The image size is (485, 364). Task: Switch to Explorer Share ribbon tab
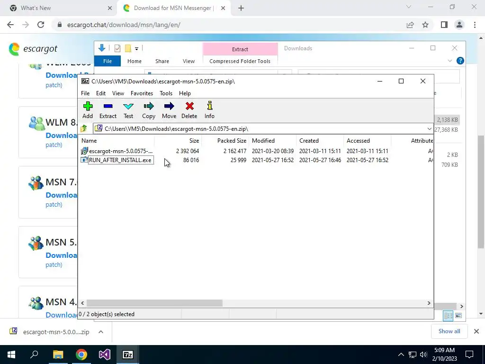coord(162,61)
